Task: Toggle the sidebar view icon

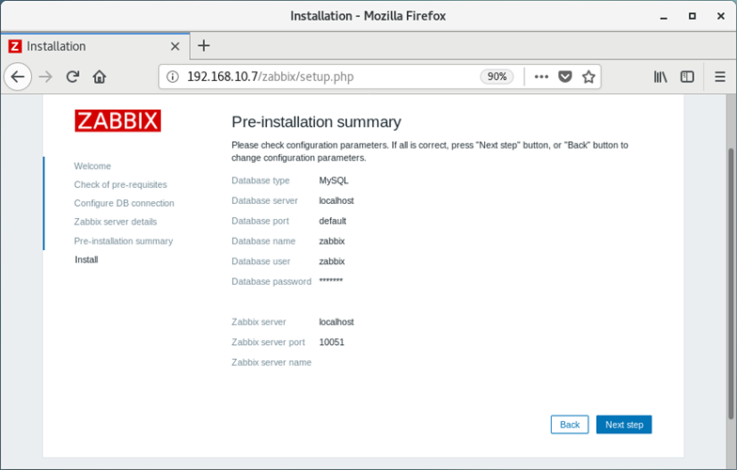Action: click(x=687, y=77)
